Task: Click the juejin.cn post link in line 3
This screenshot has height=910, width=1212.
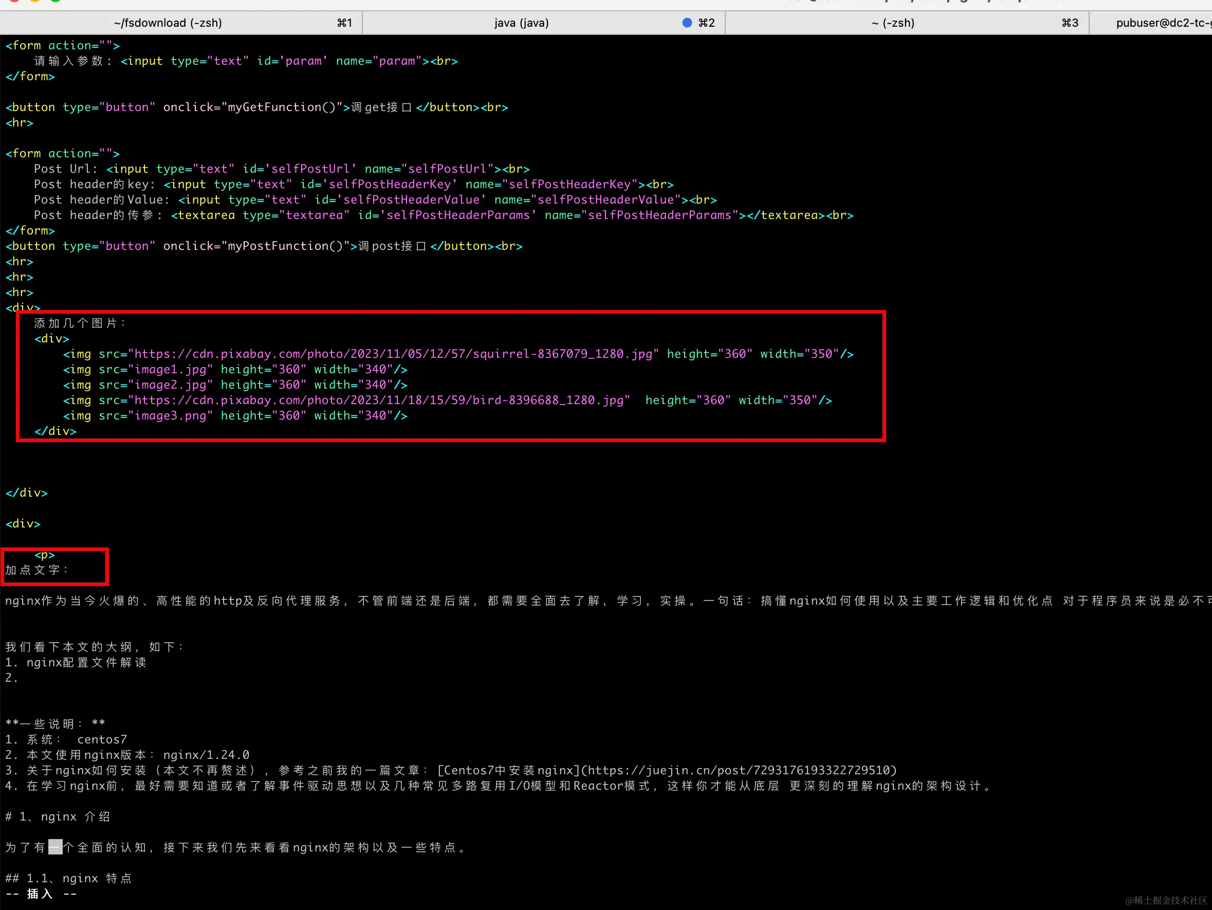Action: point(739,770)
